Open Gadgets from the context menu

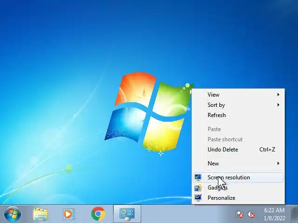[x=238, y=188]
